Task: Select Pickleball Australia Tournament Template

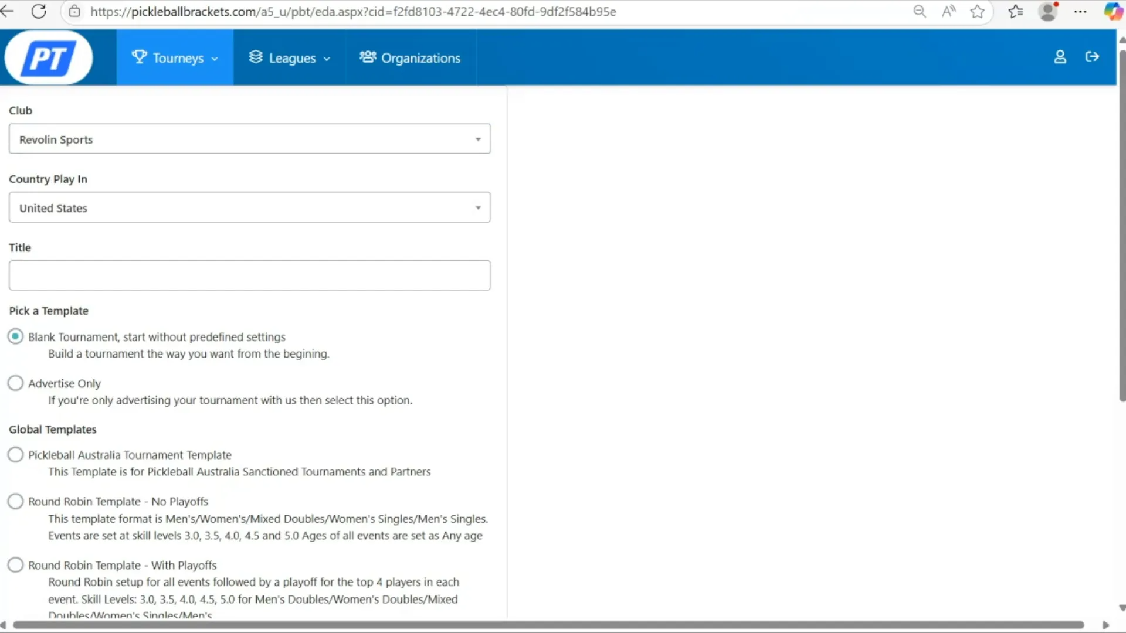Action: 16,455
